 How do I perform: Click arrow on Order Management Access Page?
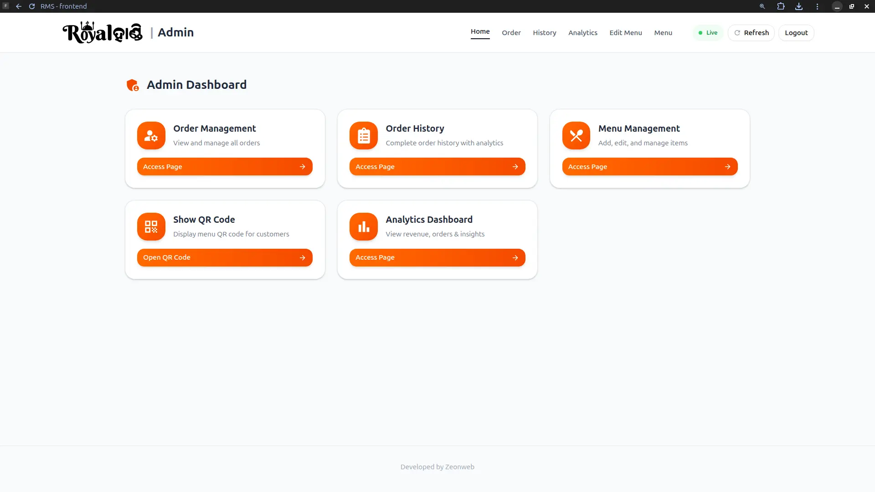point(303,167)
